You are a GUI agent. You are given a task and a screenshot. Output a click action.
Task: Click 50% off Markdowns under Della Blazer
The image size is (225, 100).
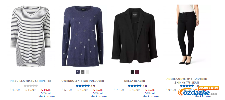click(151, 95)
